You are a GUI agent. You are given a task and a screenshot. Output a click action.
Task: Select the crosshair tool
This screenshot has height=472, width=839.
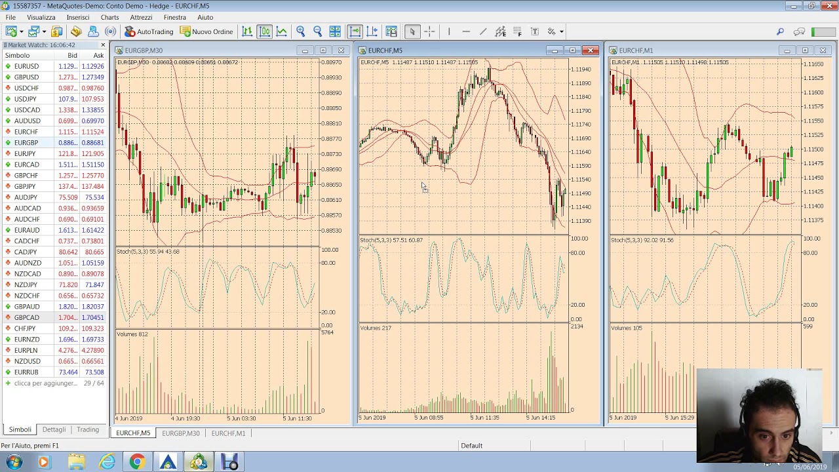[429, 31]
